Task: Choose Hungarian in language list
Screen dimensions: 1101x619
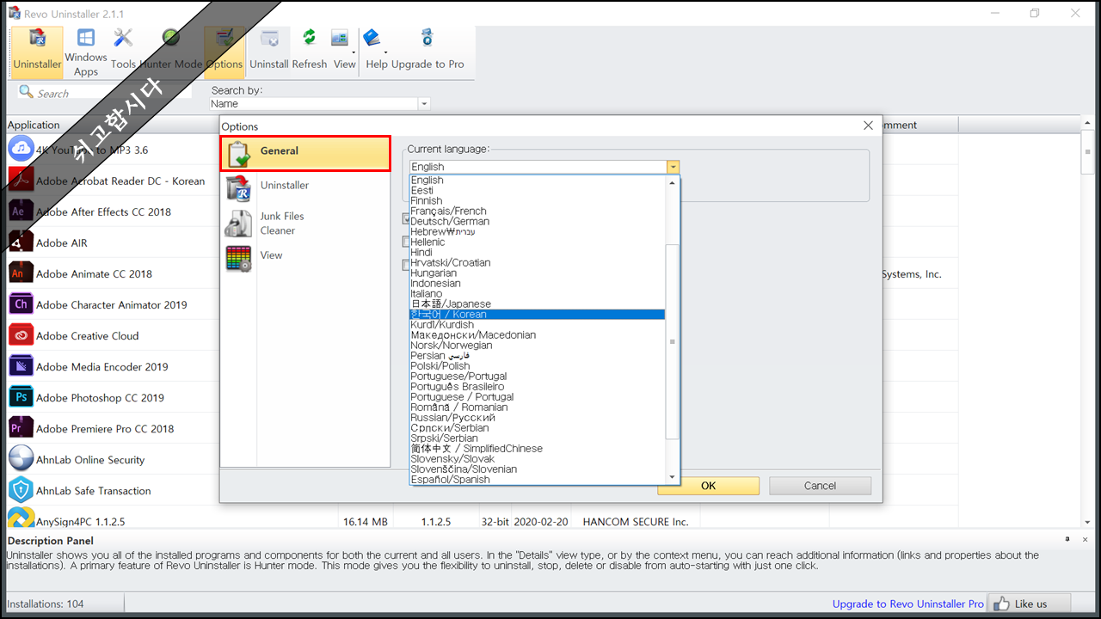Action: (538, 273)
